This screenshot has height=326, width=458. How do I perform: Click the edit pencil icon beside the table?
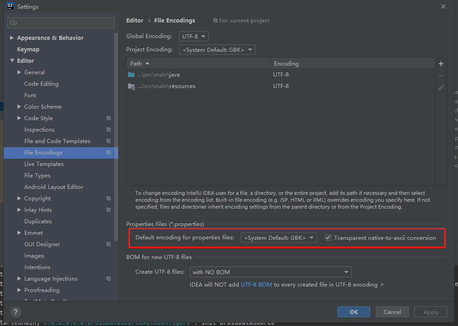441,87
